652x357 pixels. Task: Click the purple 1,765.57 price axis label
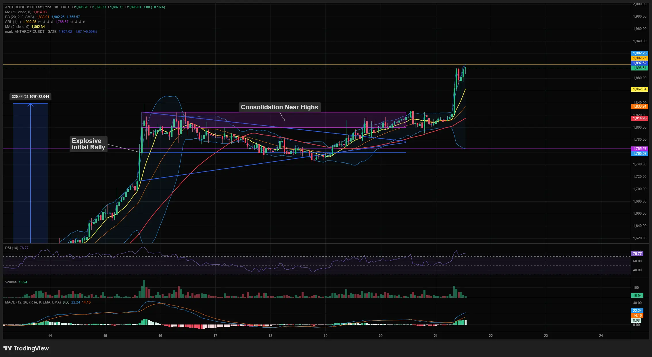[x=639, y=149]
